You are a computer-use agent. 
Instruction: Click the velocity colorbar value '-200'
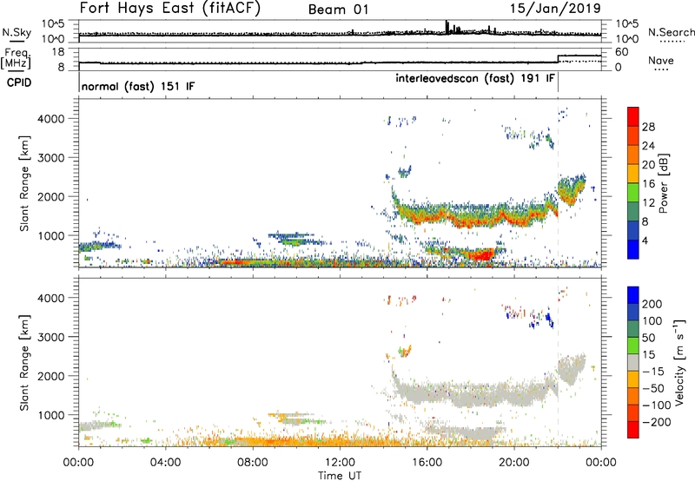[656, 422]
